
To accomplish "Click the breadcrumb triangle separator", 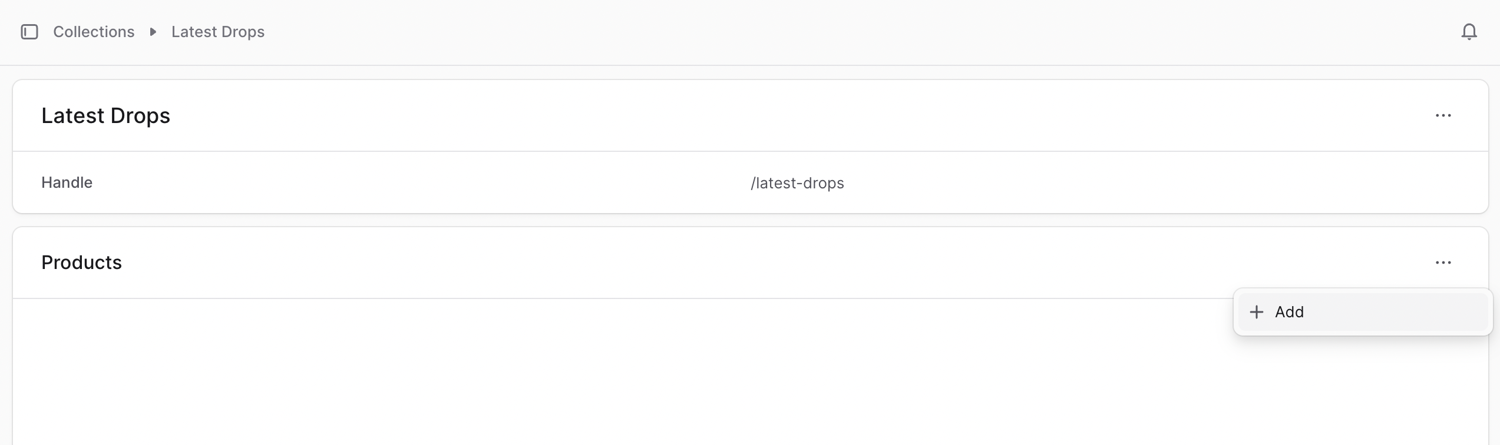I will click(153, 32).
